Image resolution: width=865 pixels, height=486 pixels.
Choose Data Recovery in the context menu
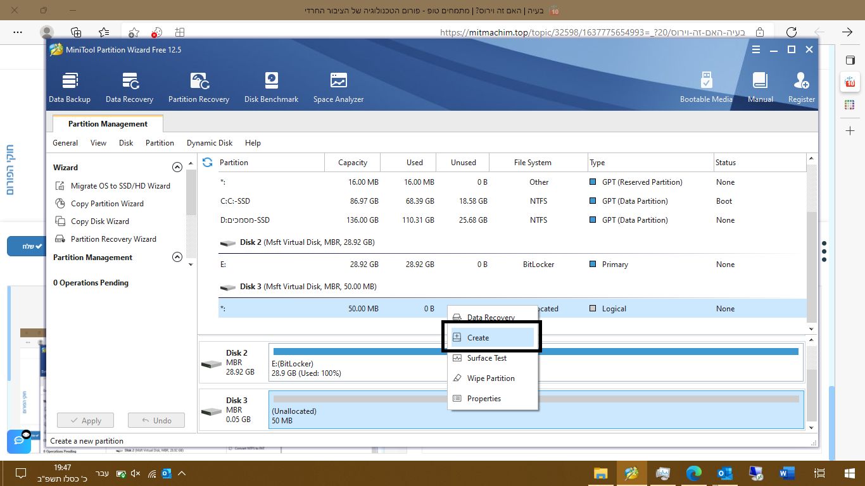492,318
